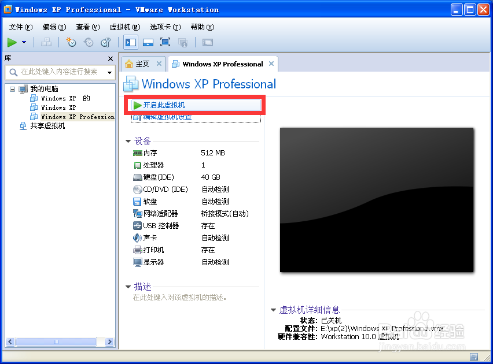Open the 虚拟机(M) menu
The width and height of the screenshot is (493, 364).
click(125, 27)
